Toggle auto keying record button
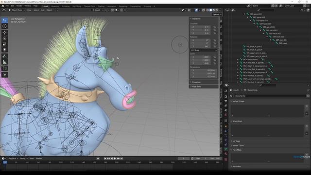 click(98, 158)
